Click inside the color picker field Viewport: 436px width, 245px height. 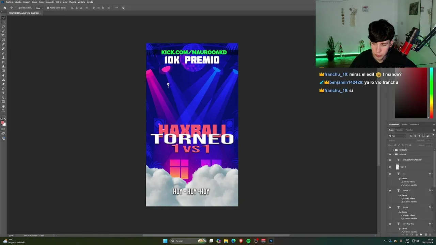tap(411, 93)
